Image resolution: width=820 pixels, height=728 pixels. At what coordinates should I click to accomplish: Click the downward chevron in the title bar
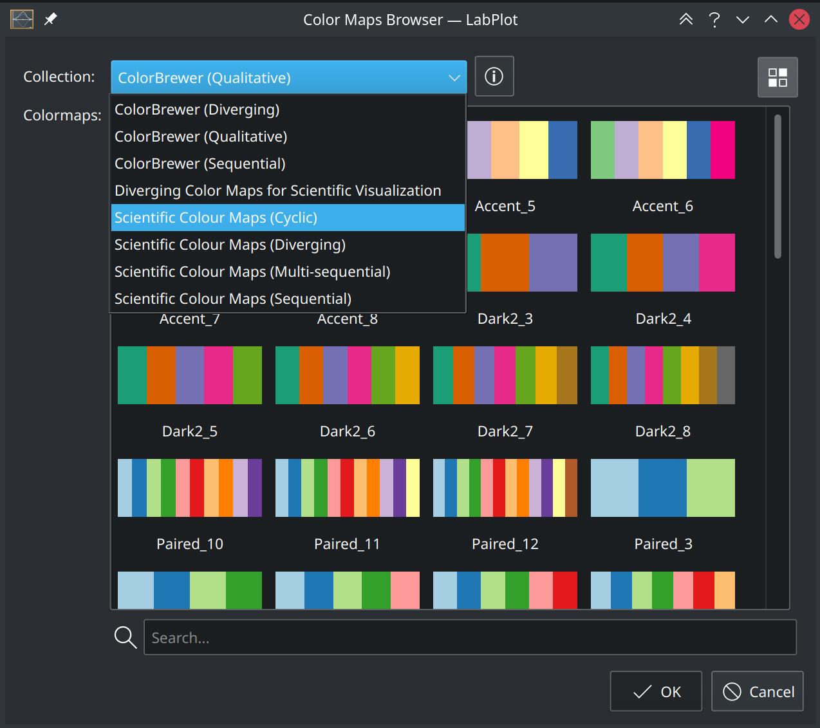[742, 19]
